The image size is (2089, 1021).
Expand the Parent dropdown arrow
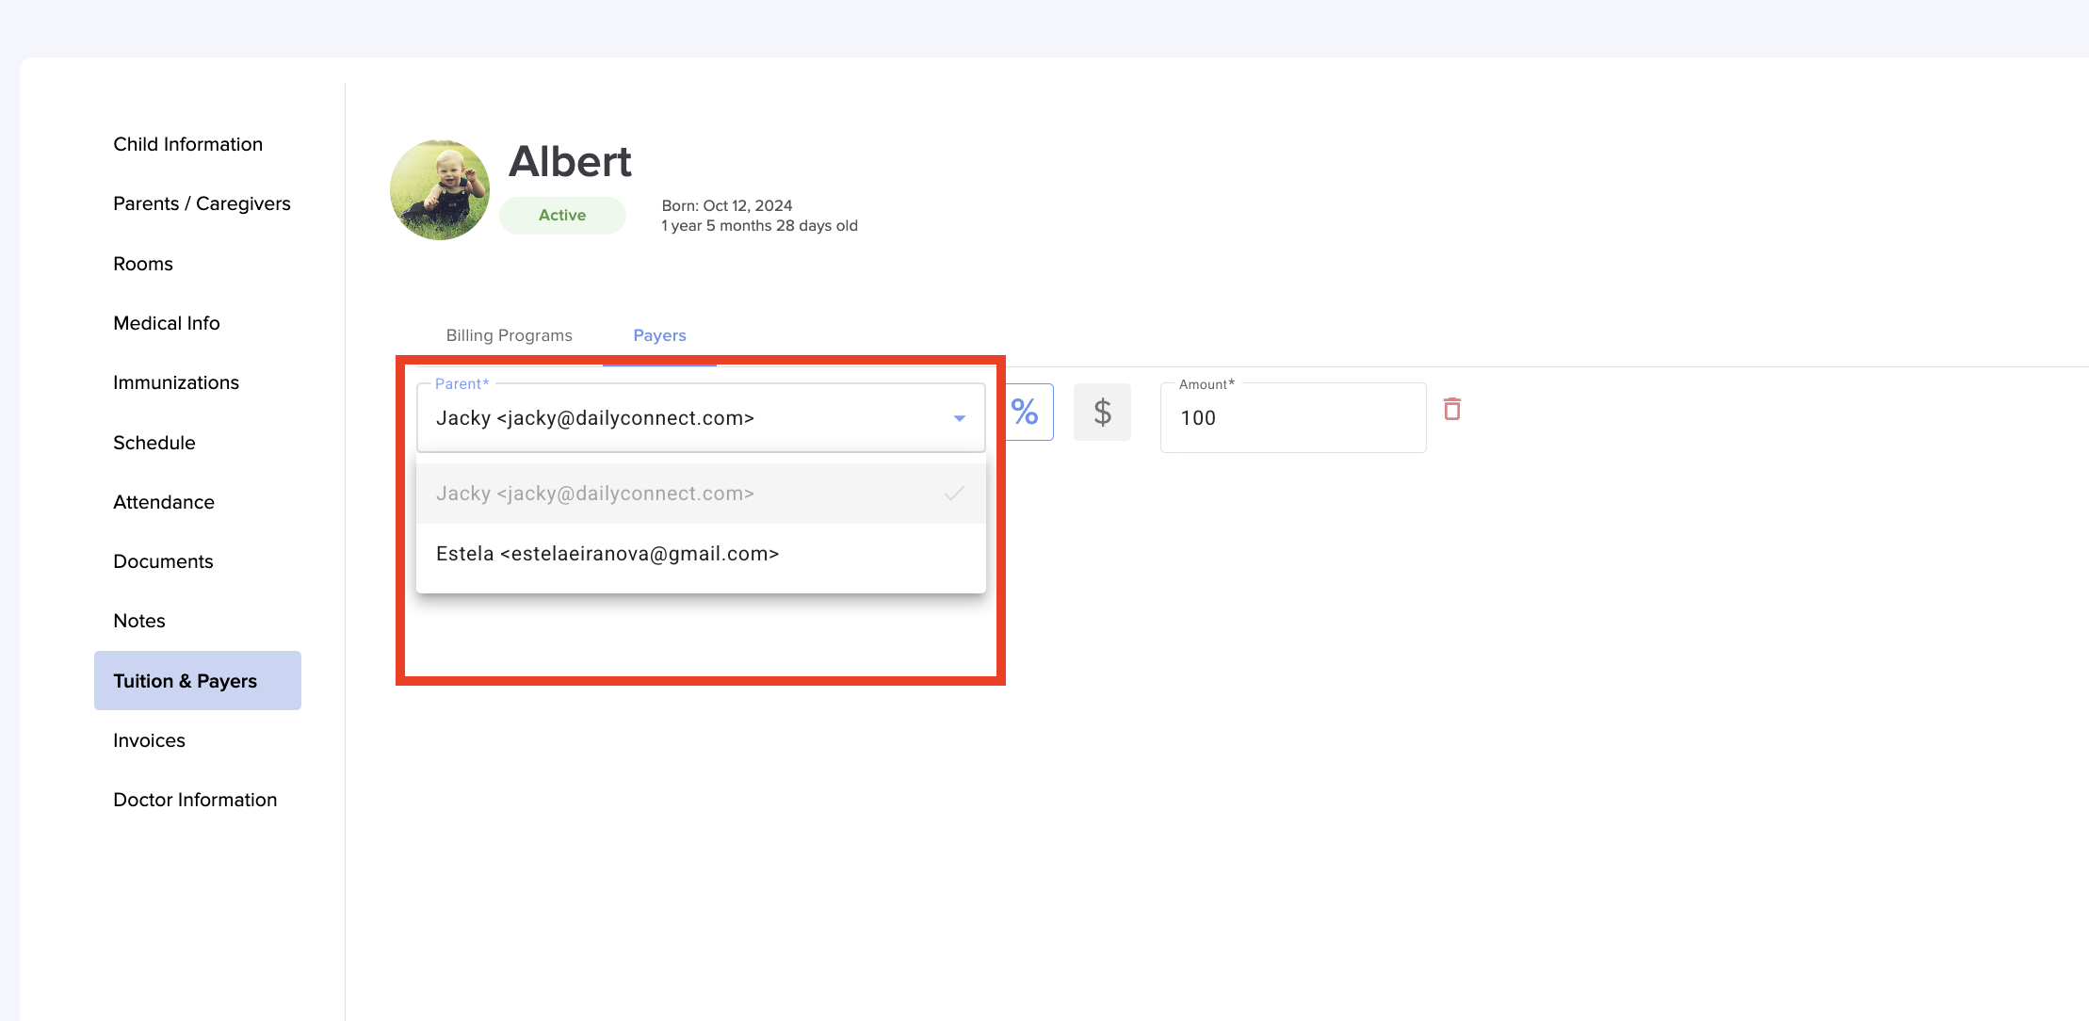pyautogui.click(x=959, y=418)
